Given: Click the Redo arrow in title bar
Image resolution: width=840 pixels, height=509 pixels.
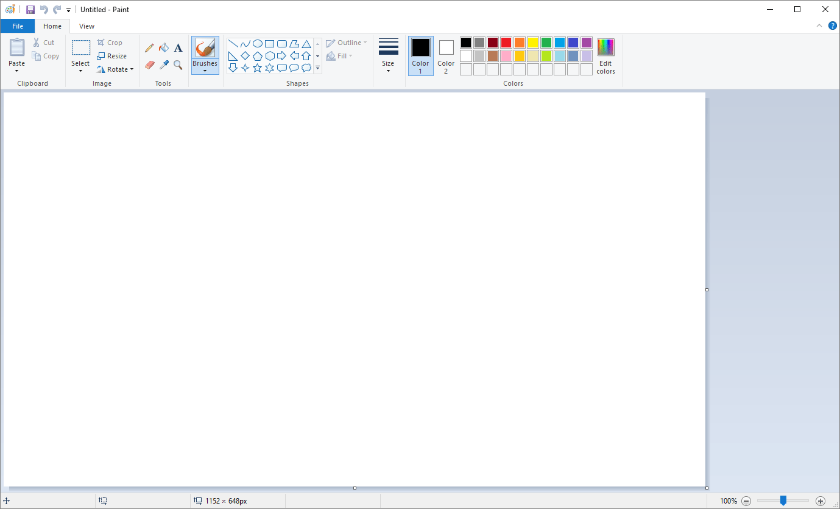Looking at the screenshot, I should [57, 10].
